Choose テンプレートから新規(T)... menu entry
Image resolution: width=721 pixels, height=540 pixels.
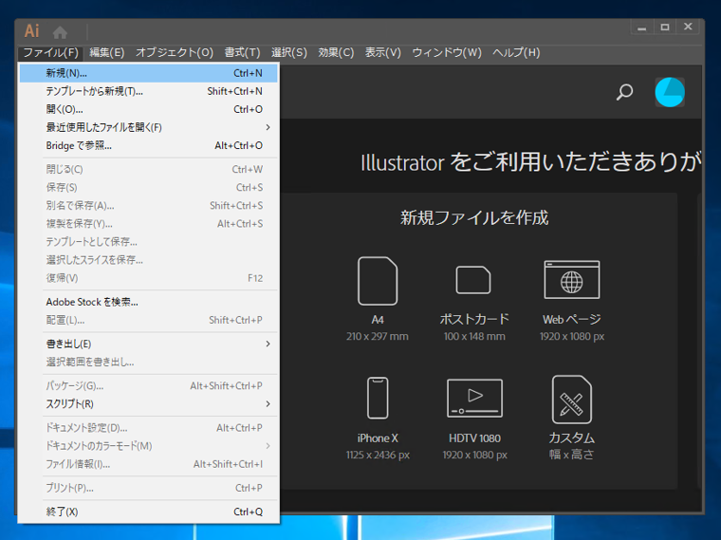(x=149, y=91)
